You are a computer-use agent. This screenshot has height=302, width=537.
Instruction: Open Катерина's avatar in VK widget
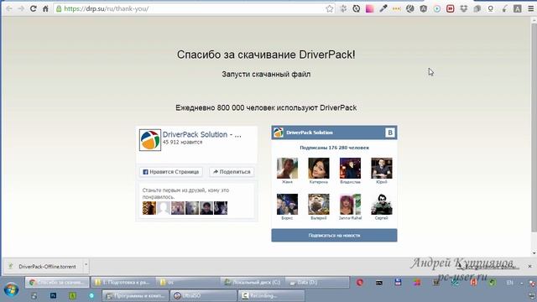point(319,168)
